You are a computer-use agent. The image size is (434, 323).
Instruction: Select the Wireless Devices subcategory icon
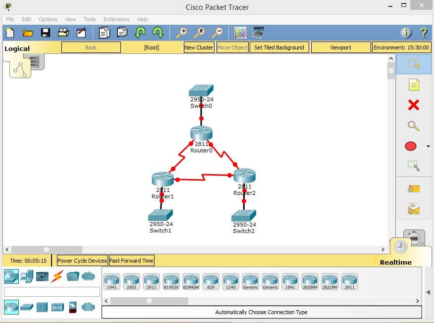[x=57, y=307]
